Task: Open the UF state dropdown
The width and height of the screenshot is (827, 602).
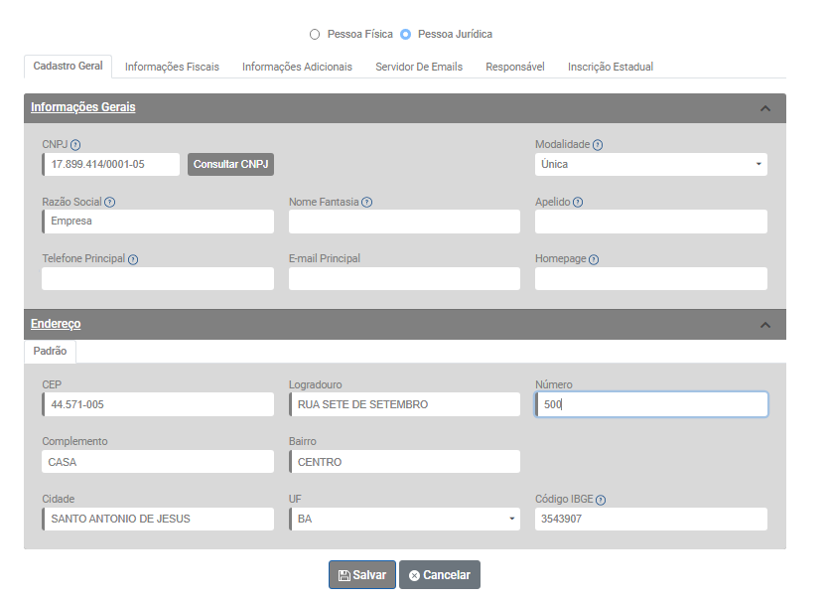Action: 404,519
